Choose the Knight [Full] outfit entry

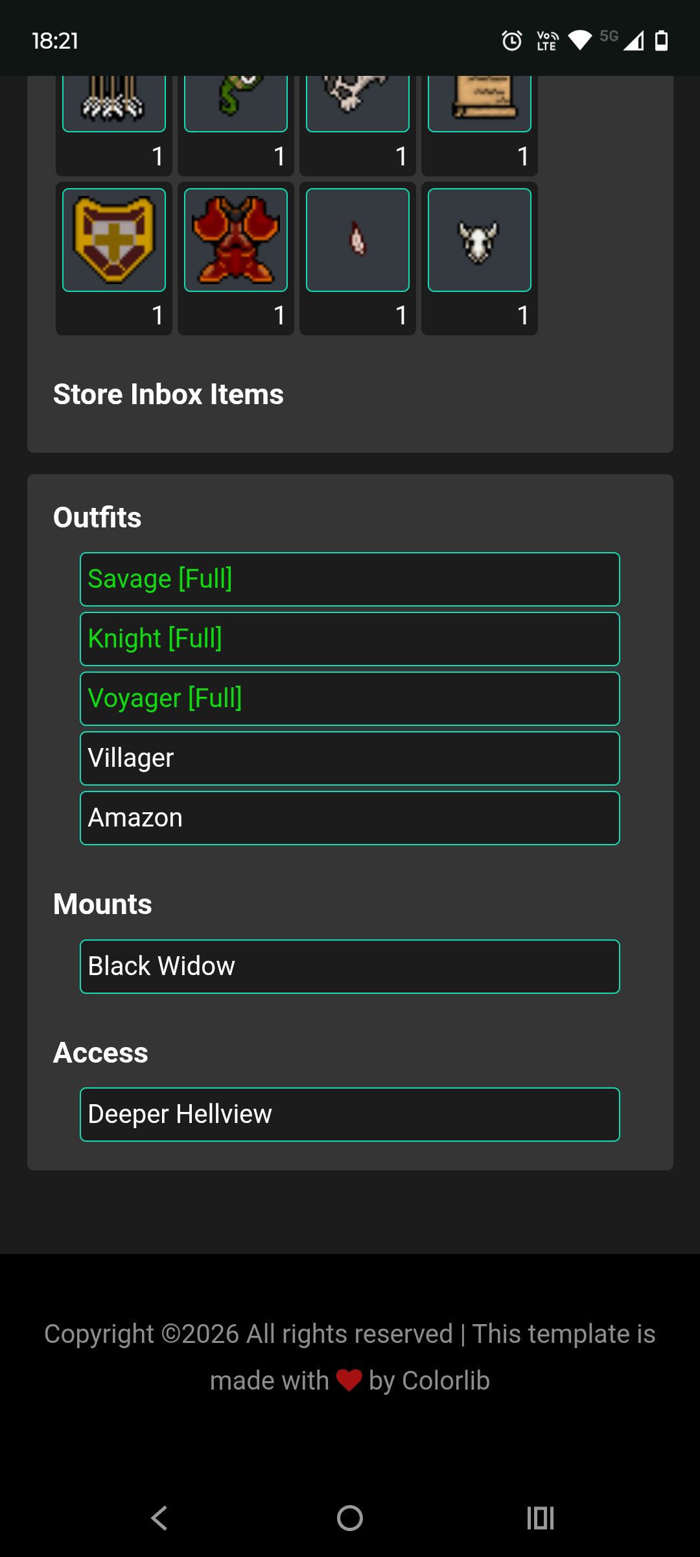(x=350, y=639)
